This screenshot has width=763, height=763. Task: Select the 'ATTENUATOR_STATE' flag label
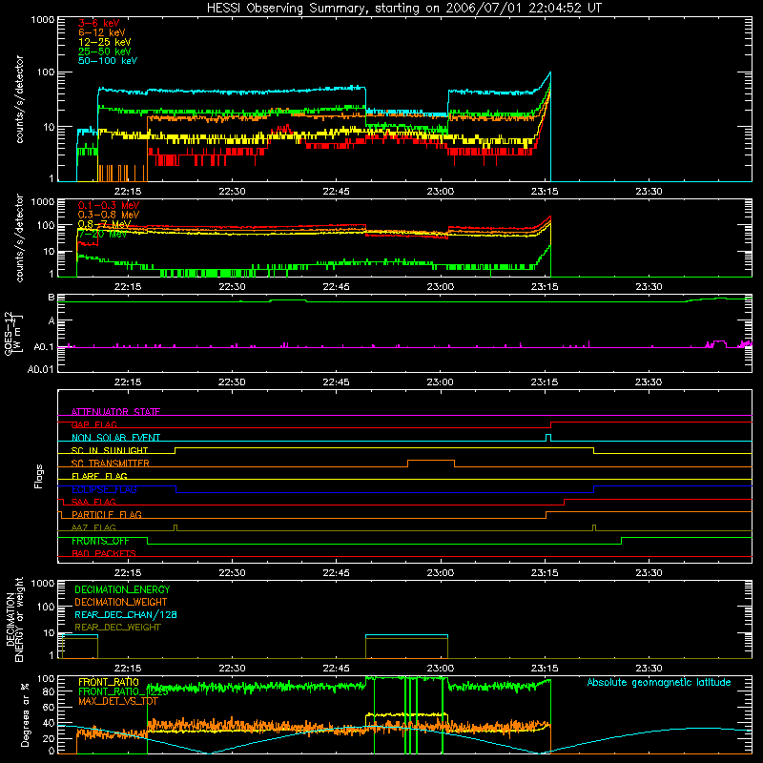point(115,412)
